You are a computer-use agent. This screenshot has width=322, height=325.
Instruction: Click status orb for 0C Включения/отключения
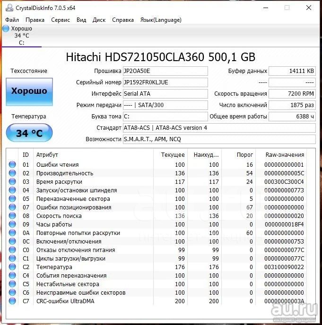pos(12,241)
